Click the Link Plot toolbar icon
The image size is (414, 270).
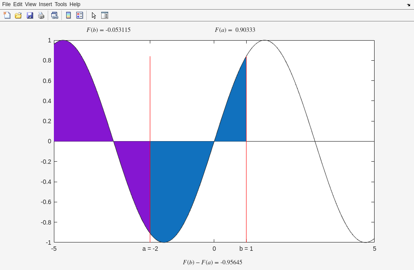pos(54,15)
